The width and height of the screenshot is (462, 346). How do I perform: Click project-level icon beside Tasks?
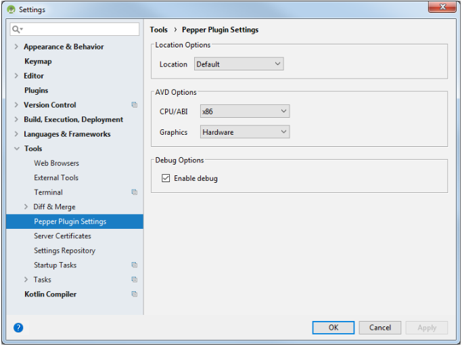(x=134, y=280)
